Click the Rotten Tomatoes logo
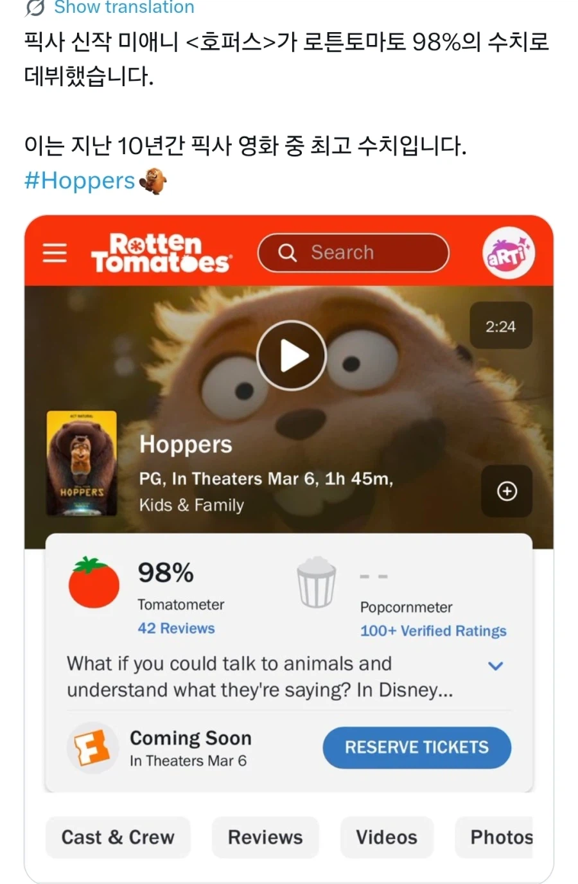 [161, 253]
